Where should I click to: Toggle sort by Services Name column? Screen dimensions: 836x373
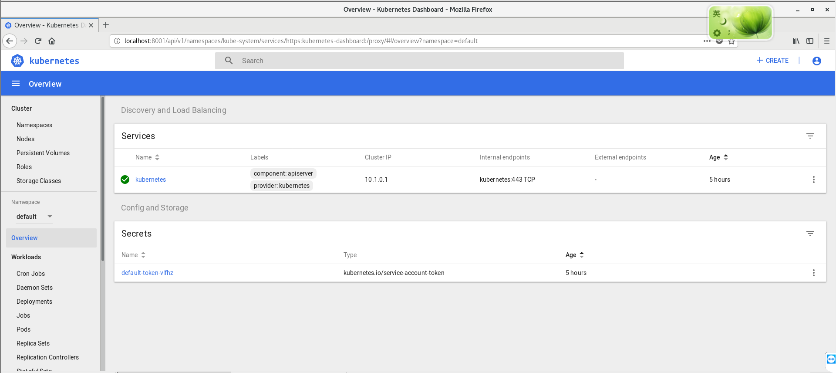click(147, 157)
